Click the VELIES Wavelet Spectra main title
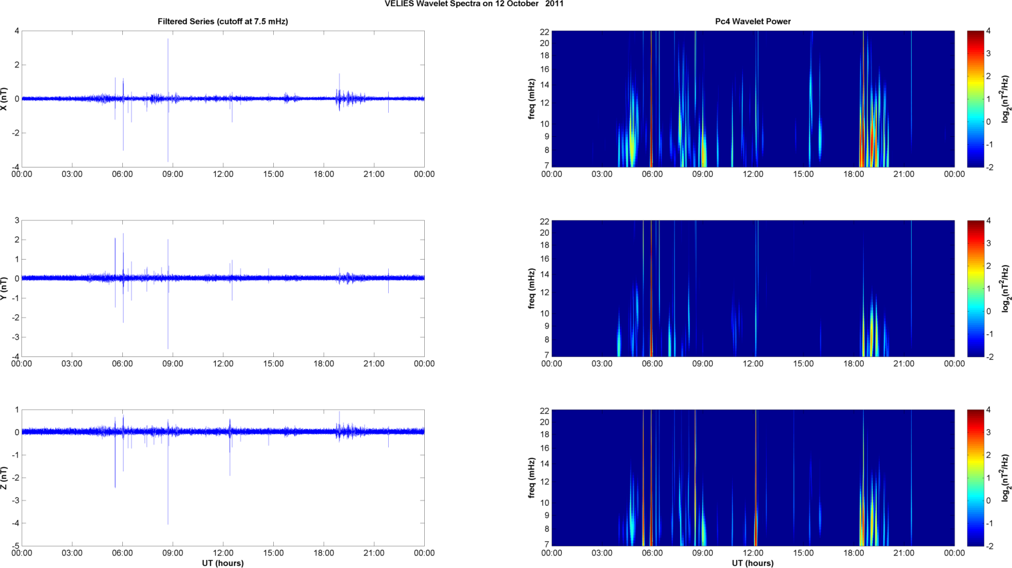 474,4
